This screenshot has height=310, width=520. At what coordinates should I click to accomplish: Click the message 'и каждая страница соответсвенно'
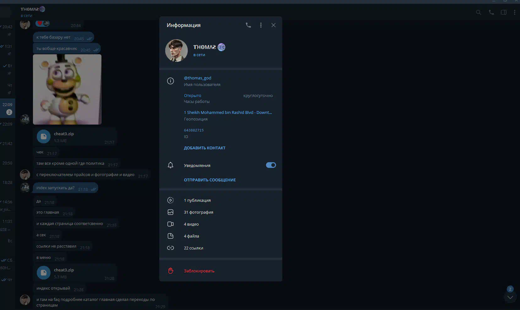76,224
